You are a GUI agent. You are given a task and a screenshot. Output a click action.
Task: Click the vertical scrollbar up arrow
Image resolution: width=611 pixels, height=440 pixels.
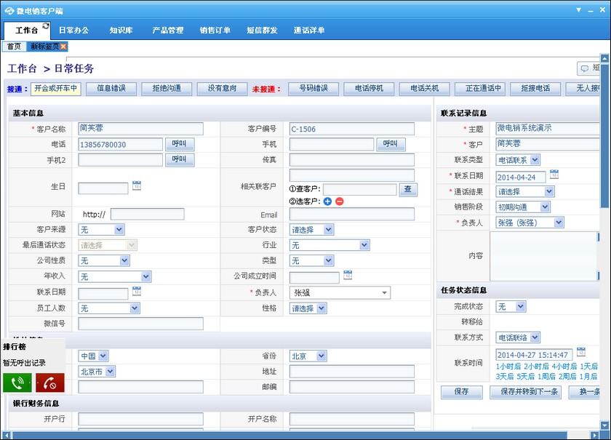click(x=604, y=58)
